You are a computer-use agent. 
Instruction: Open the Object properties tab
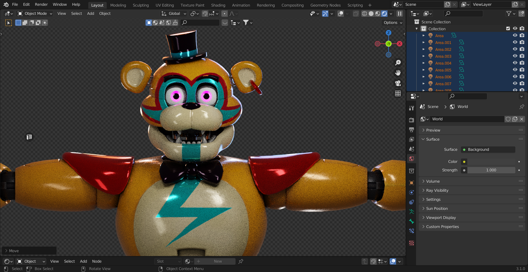[x=411, y=183]
